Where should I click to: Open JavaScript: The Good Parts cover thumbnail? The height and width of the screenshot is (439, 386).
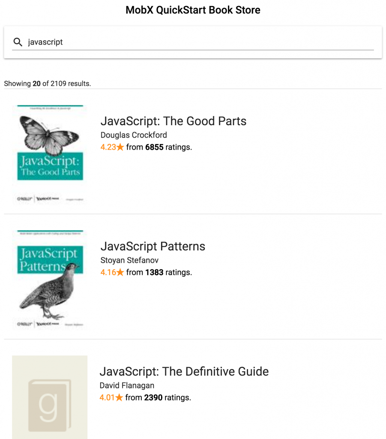[50, 154]
